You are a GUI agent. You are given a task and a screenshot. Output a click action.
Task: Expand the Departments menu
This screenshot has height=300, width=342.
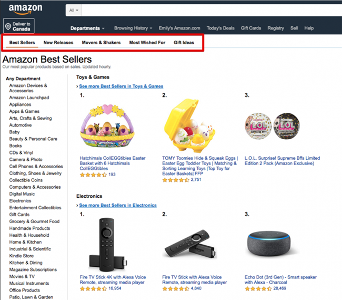(x=87, y=28)
